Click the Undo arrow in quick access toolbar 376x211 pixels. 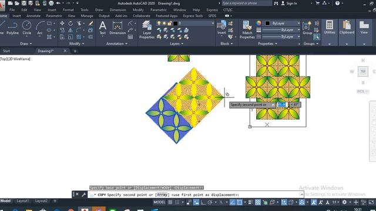pos(58,3)
